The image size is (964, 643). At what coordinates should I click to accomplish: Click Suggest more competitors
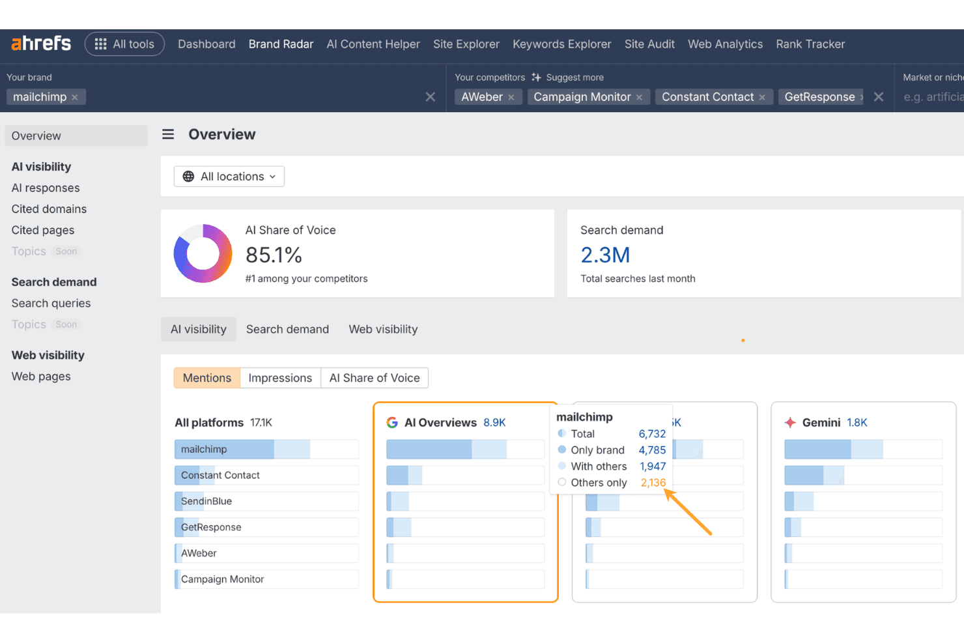(x=574, y=78)
